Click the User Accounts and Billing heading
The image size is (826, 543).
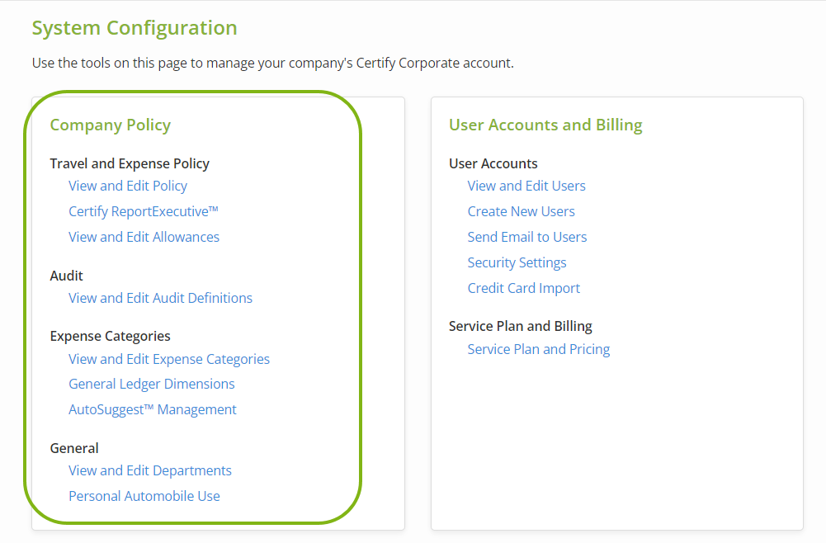[x=545, y=125]
